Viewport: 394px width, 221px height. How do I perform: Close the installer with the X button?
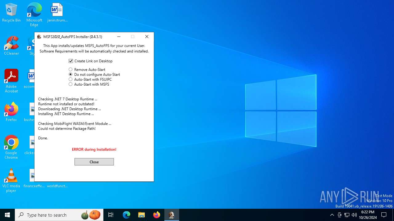pos(147,37)
